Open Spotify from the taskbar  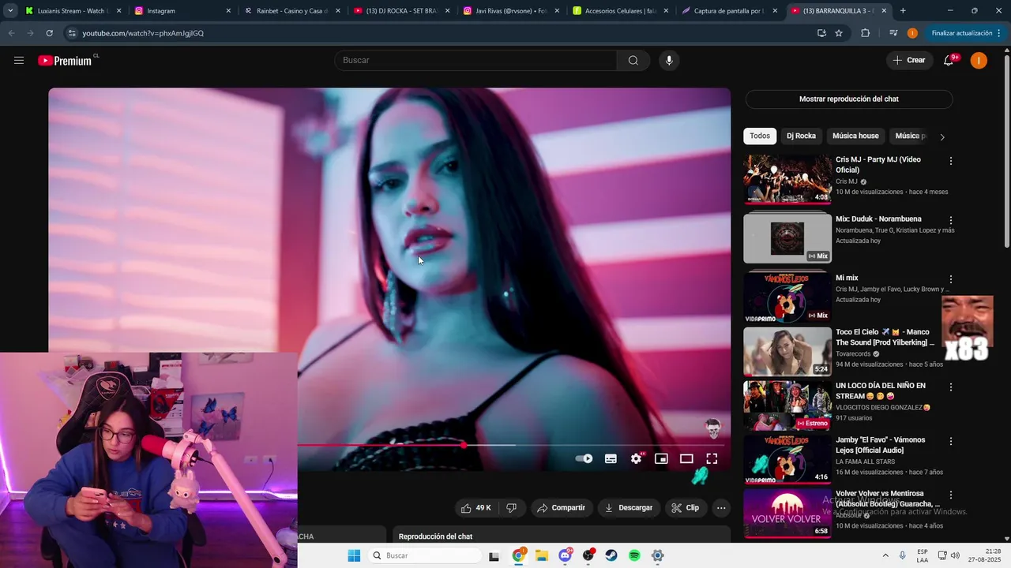634,555
